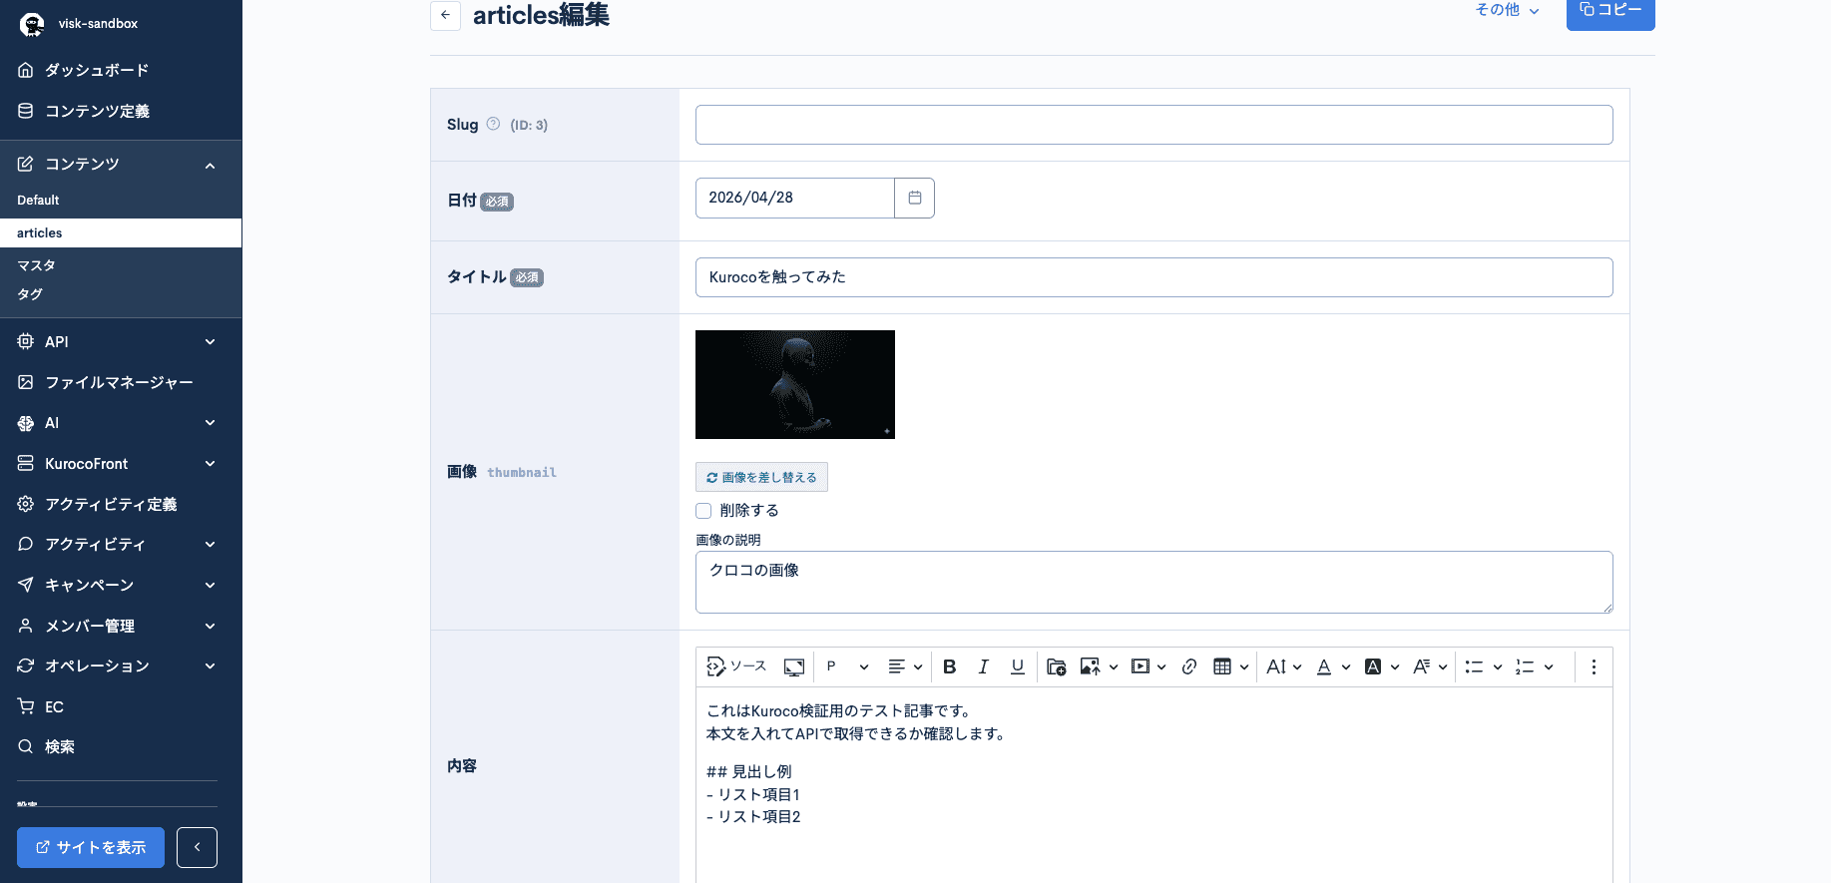The image size is (1831, 883).
Task: Click the date field 2026/04/28
Action: (794, 198)
